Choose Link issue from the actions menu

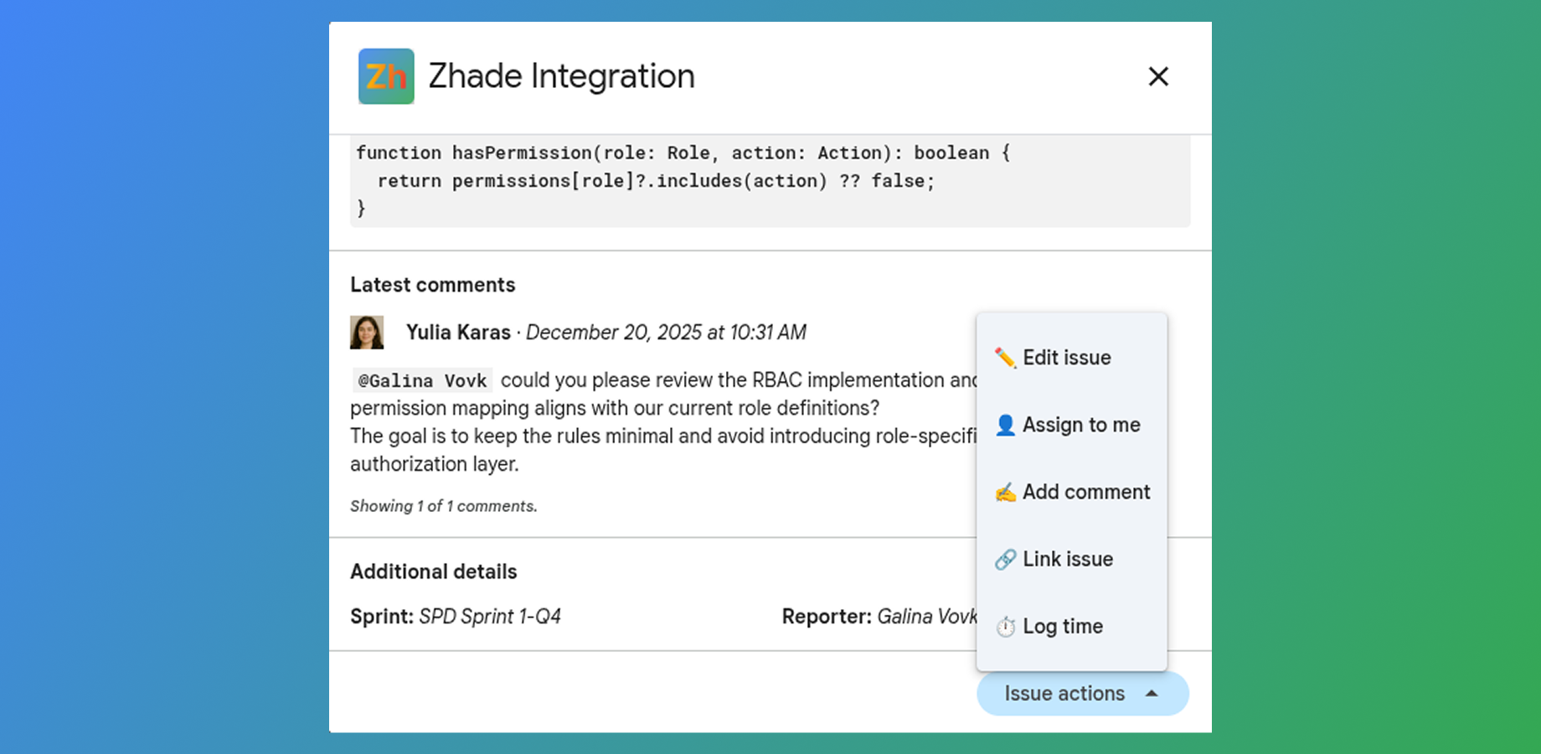pos(1067,559)
